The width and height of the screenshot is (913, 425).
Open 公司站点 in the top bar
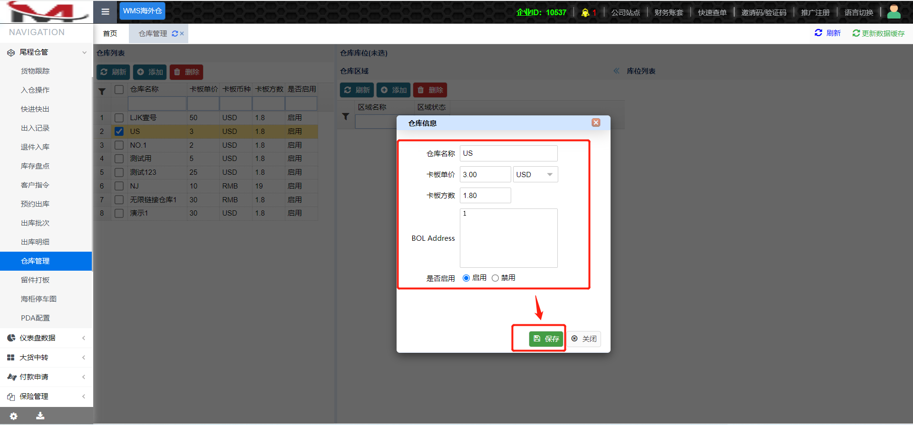point(625,13)
